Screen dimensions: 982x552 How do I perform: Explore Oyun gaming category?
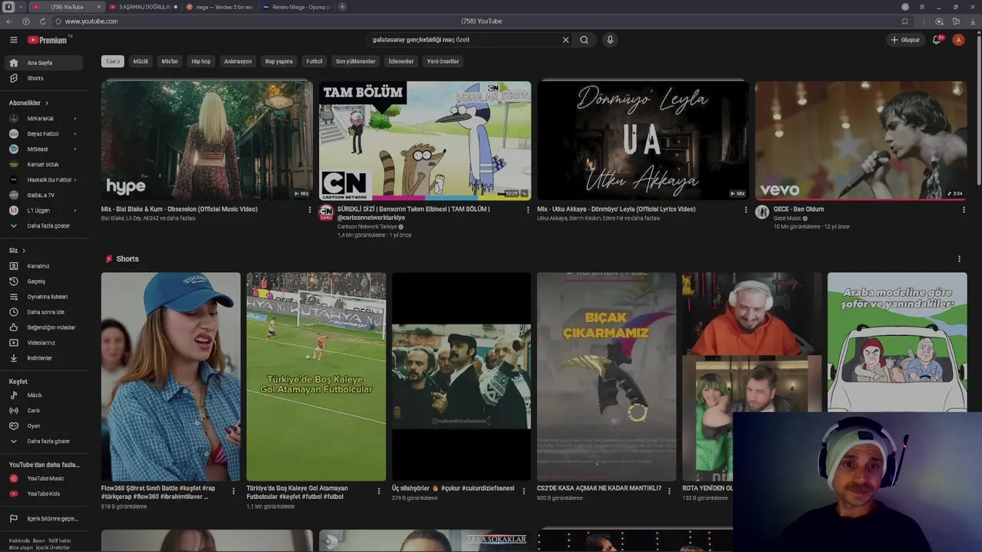click(x=44, y=426)
